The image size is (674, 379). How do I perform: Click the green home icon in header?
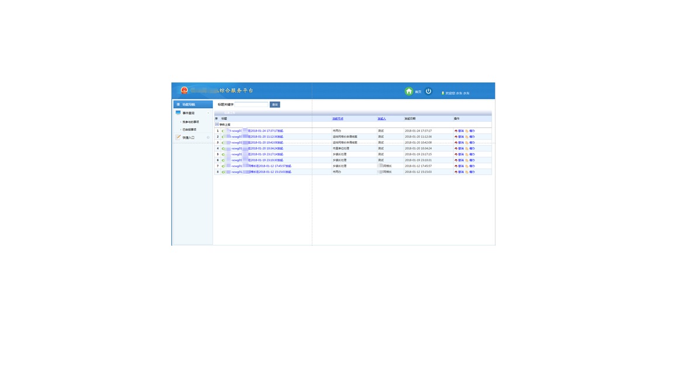409,91
